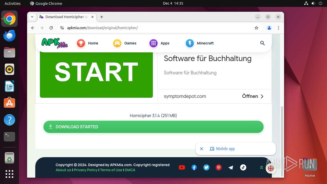Visit the YouTube social link
Image resolution: width=327 pixels, height=184 pixels.
tap(182, 167)
